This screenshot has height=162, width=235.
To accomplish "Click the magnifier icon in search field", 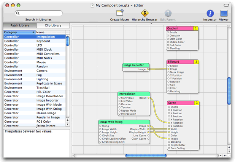I will point(18,13).
